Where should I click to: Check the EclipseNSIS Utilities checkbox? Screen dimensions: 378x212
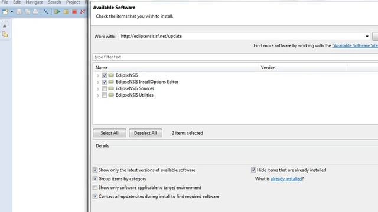105,95
